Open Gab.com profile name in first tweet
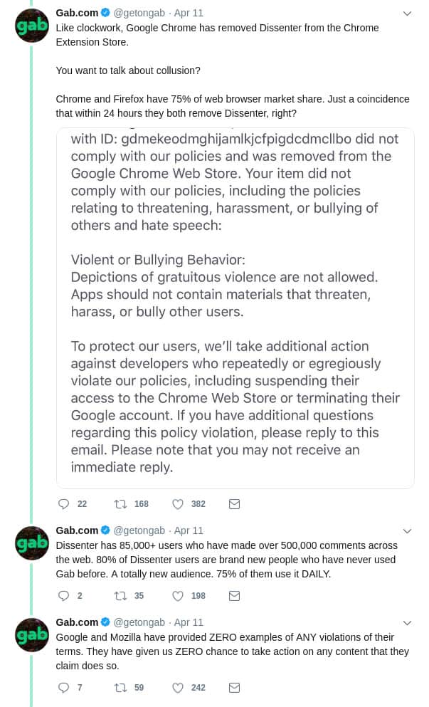 (x=77, y=13)
